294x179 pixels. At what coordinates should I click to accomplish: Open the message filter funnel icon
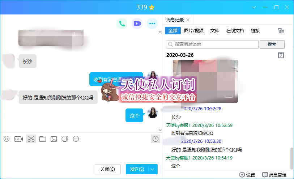[281, 31]
